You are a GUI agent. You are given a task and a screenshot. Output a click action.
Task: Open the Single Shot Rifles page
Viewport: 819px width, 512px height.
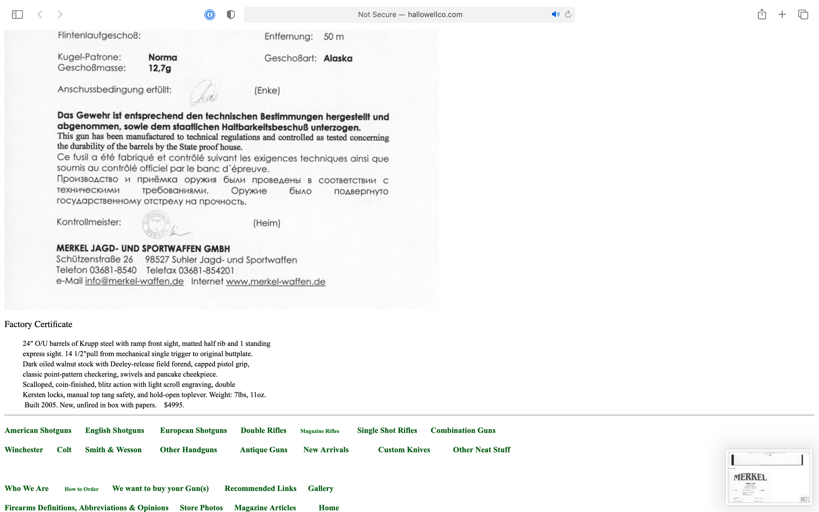pos(387,430)
